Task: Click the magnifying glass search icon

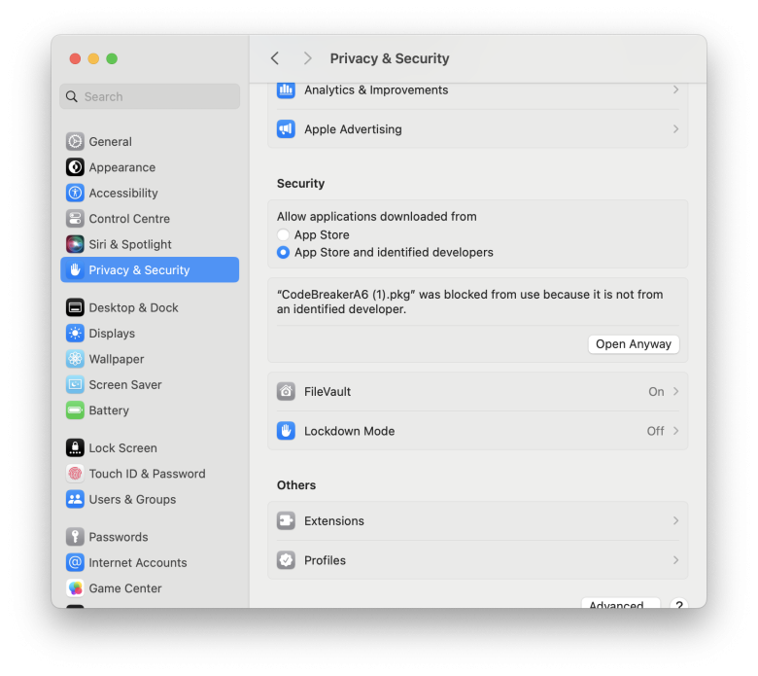Action: 72,96
